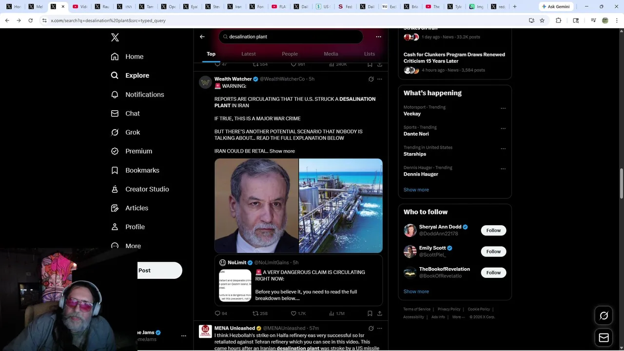
Task: Open Starships trend options menu
Action: click(503, 149)
